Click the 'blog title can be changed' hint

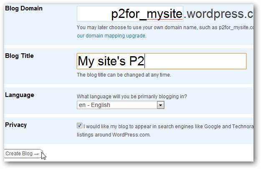tap(124, 75)
